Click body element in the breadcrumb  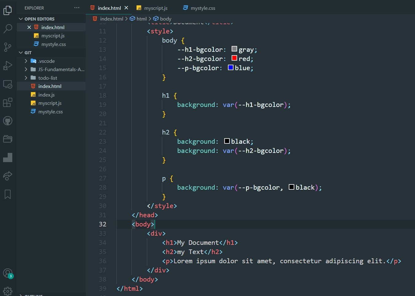tap(166, 19)
